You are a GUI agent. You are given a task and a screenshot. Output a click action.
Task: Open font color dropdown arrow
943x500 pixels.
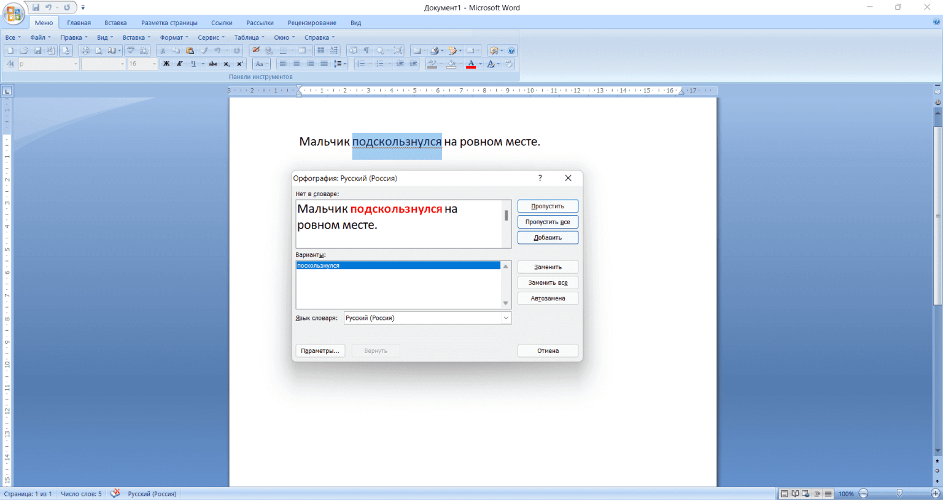click(x=480, y=64)
